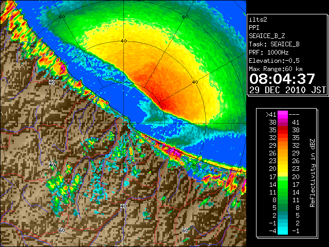Click the 'ilts2' radar name text
This screenshot has width=329, height=247.
click(258, 20)
